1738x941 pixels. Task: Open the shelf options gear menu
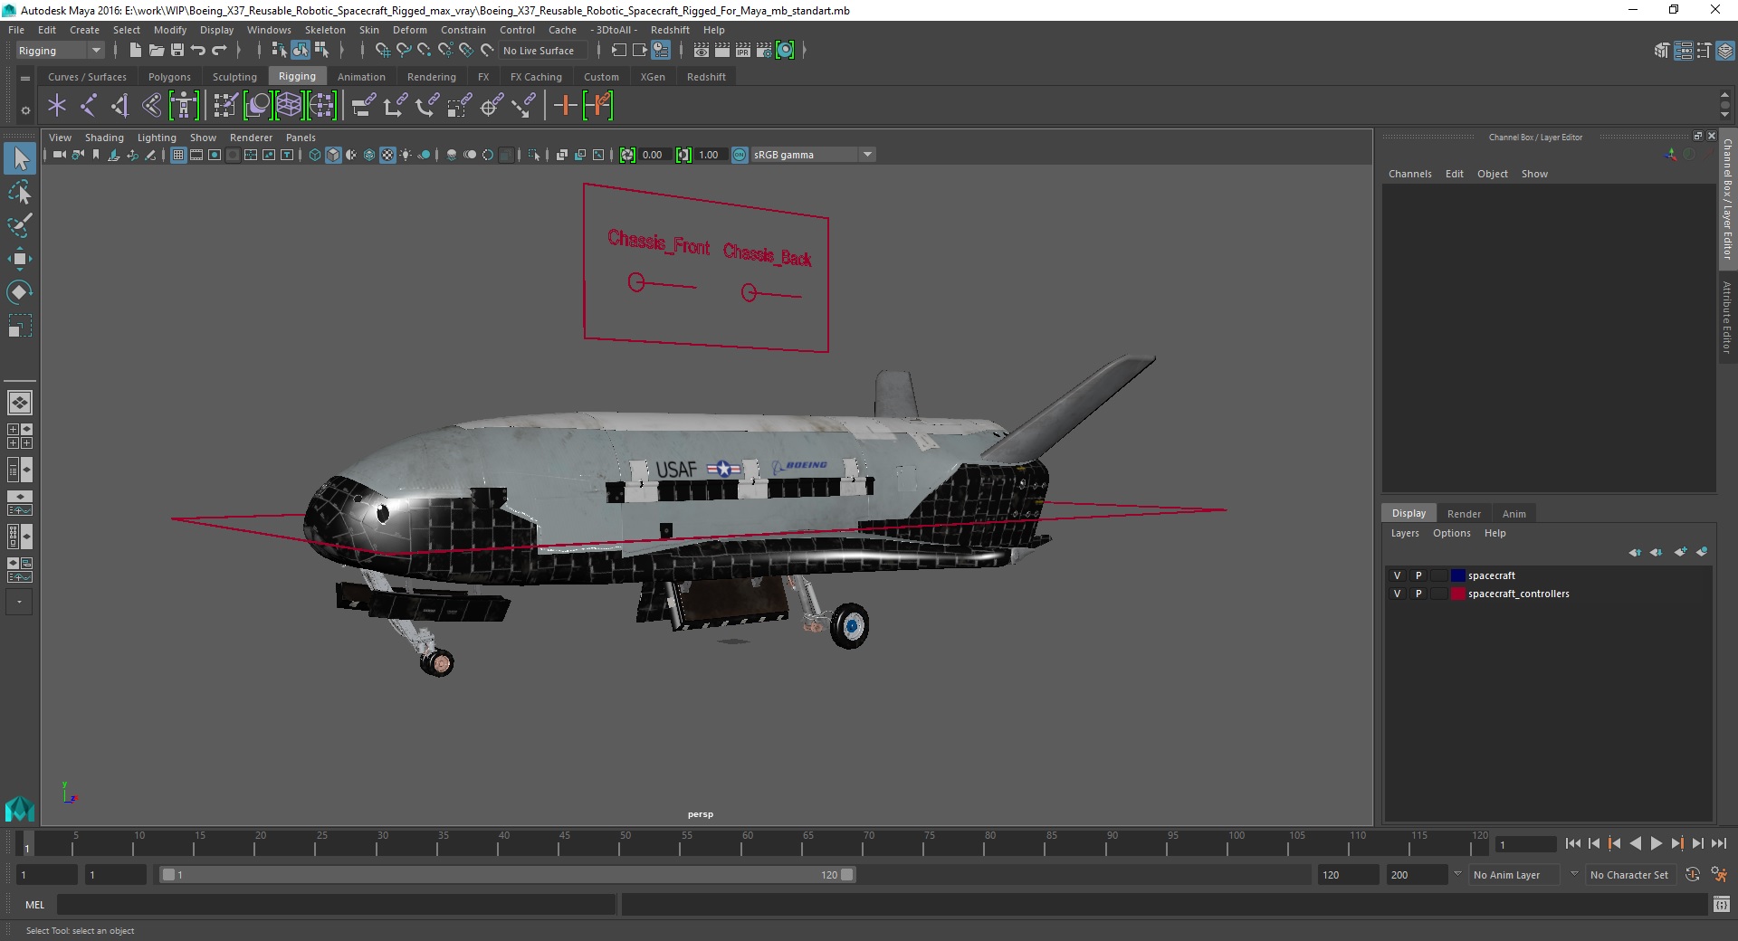point(25,110)
